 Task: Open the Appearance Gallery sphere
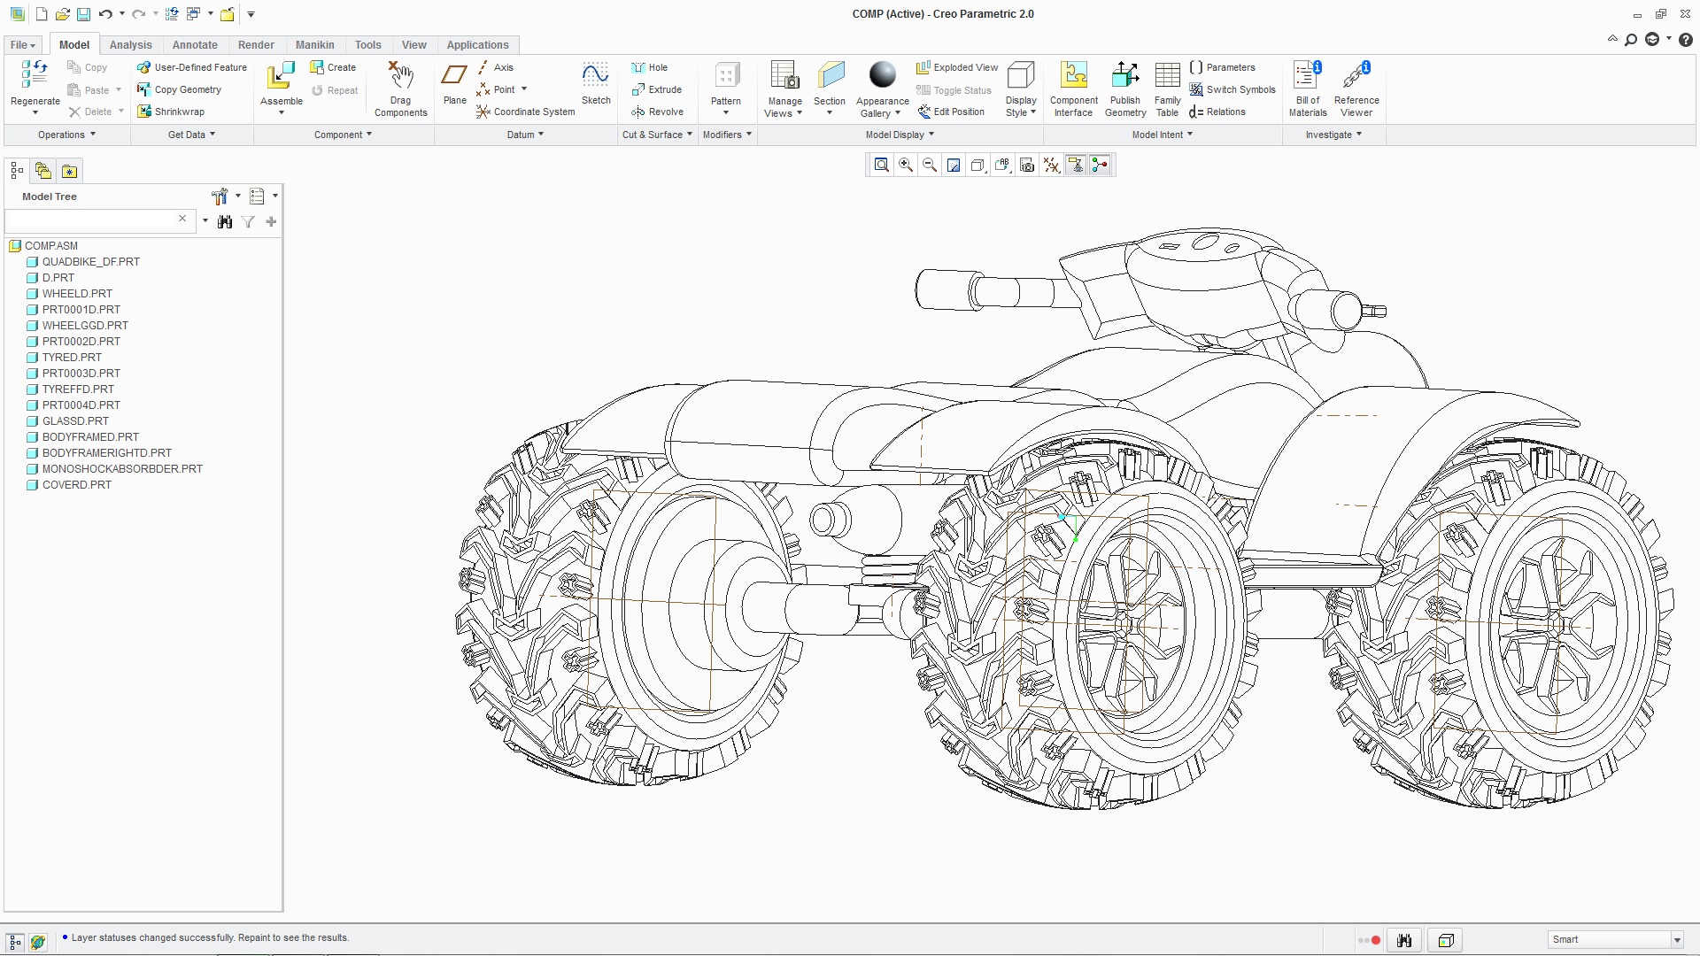pos(882,75)
